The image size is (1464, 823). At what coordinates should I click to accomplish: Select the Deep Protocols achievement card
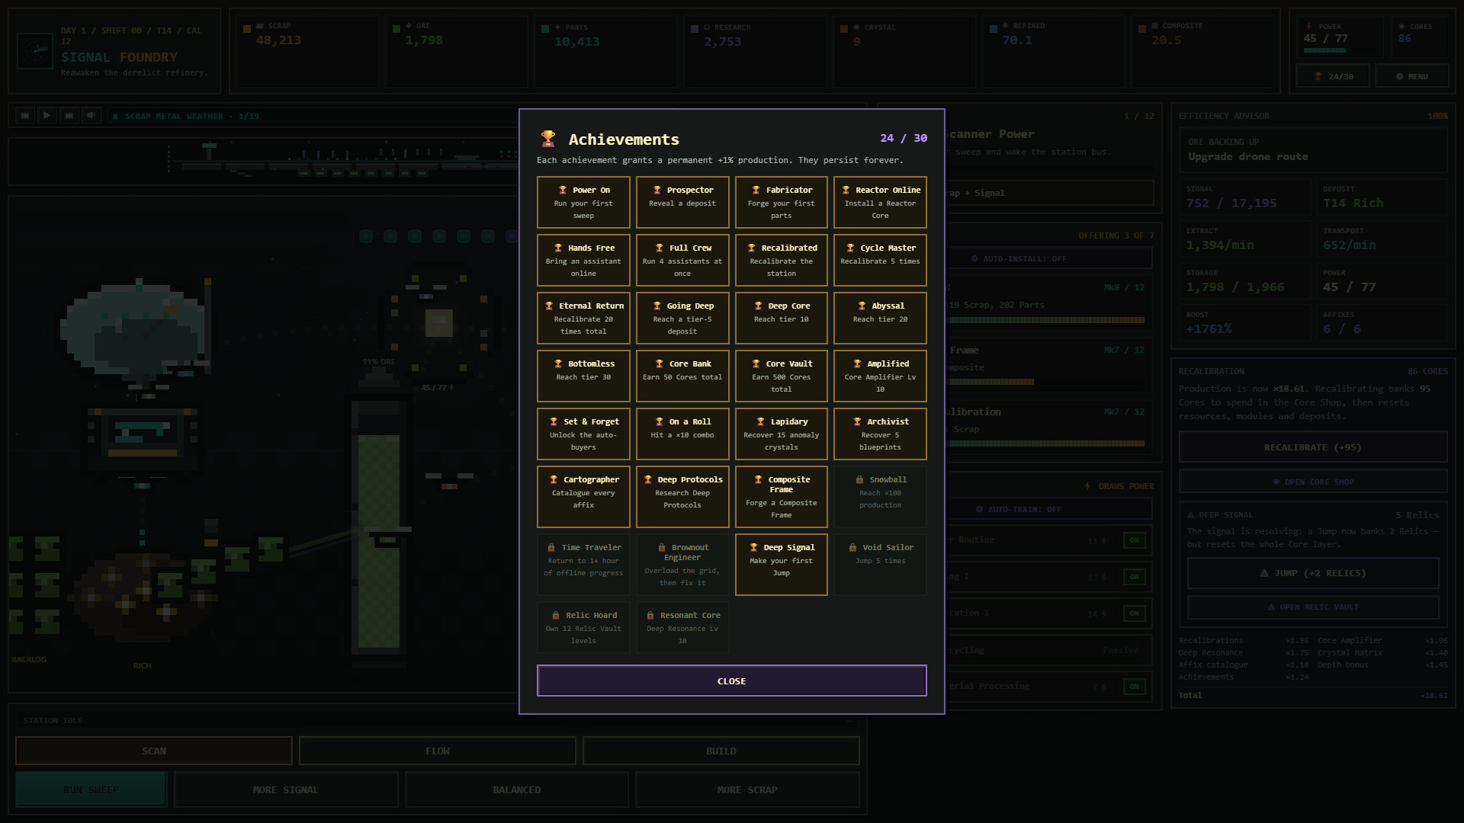pos(682,497)
